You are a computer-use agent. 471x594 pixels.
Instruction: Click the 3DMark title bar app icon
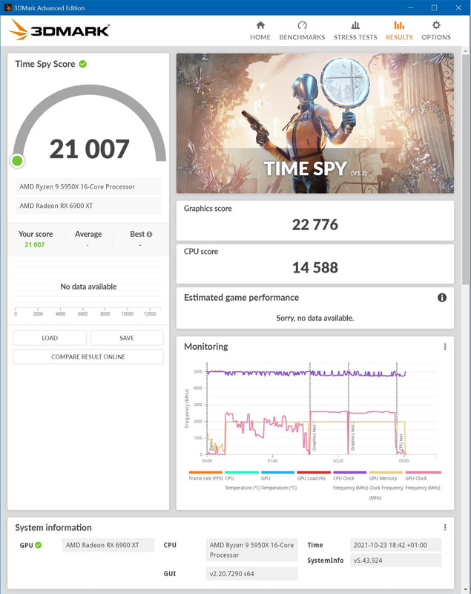pos(7,7)
